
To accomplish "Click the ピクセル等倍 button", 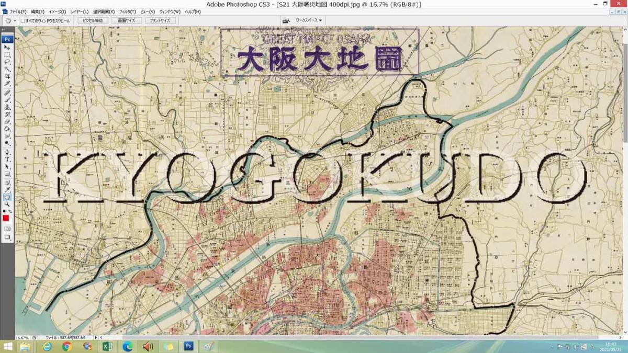I will [x=93, y=21].
